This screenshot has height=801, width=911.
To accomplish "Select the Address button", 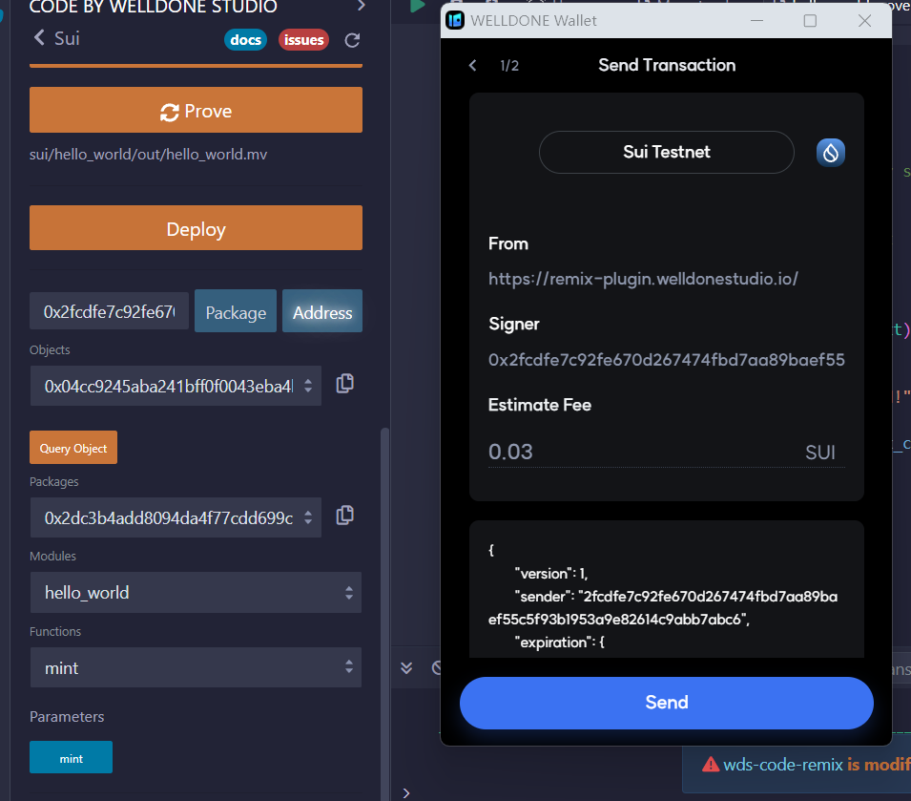I will (322, 311).
